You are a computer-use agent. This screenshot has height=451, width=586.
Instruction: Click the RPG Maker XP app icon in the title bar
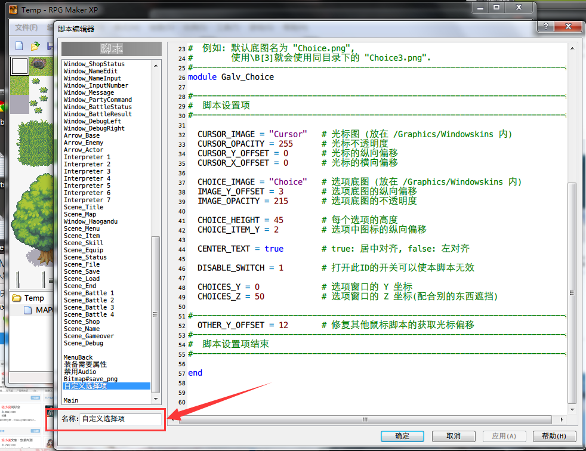(13, 10)
